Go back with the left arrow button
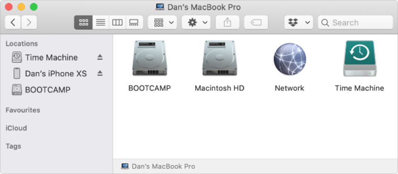 (13, 22)
